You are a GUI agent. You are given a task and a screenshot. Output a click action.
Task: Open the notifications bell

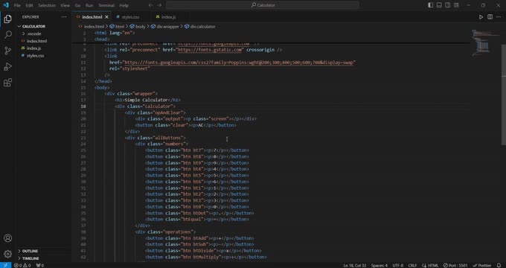point(499,266)
